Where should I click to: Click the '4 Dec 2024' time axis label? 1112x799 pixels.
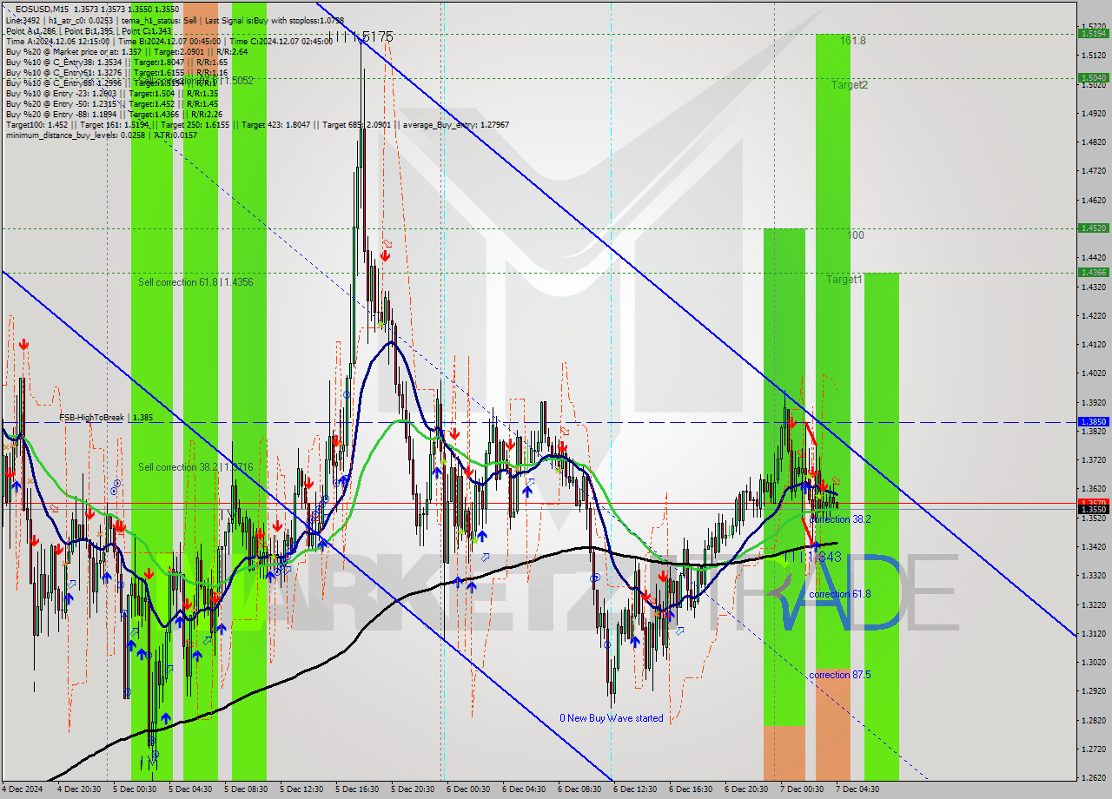tap(22, 789)
